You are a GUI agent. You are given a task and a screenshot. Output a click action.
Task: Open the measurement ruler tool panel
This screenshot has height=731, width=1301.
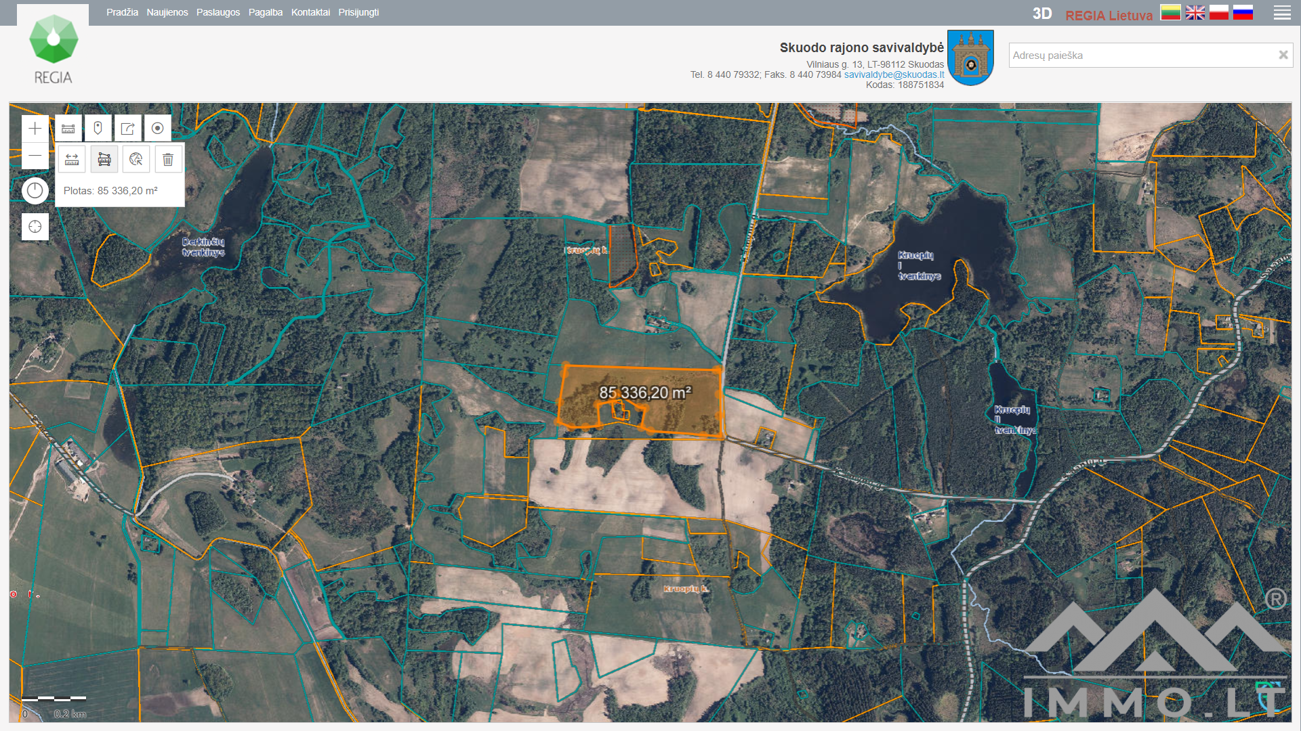(x=68, y=129)
